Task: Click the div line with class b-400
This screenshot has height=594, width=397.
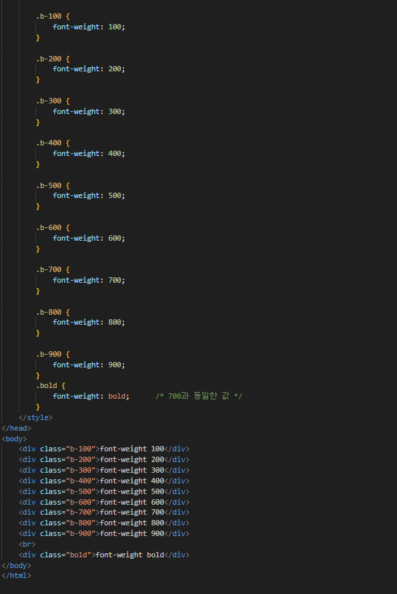Action: pos(104,481)
